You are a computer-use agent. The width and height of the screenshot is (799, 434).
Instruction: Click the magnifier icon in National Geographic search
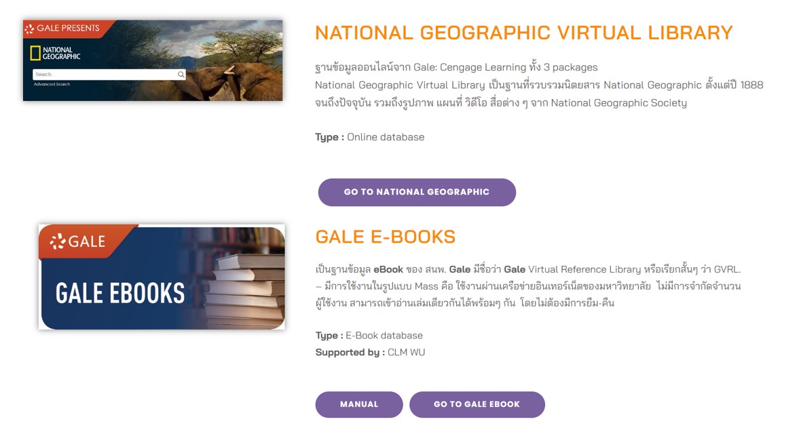click(x=181, y=75)
